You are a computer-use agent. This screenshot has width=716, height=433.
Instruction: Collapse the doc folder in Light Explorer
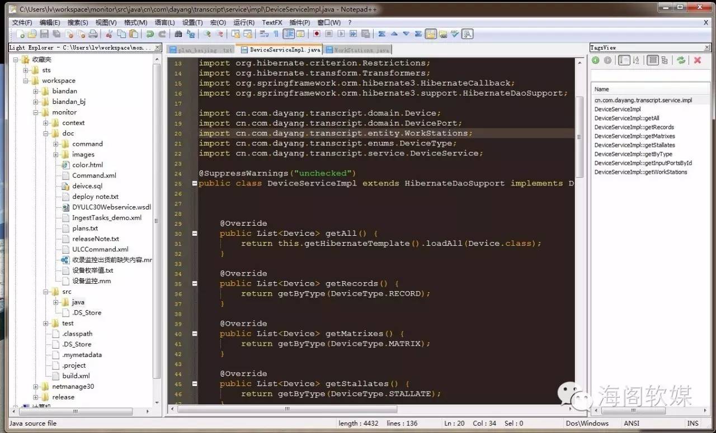pos(46,134)
